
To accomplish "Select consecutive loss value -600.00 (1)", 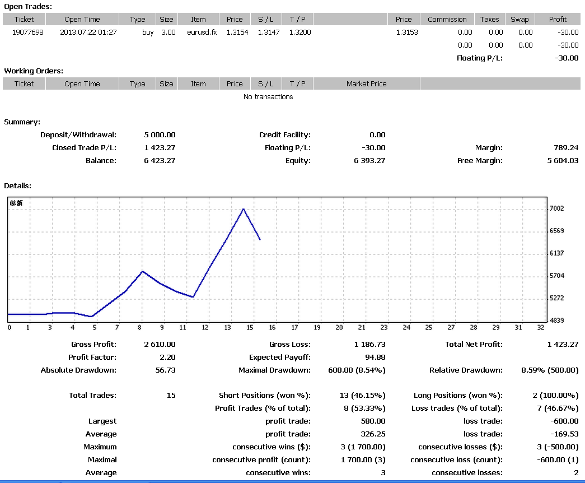I will [x=558, y=460].
